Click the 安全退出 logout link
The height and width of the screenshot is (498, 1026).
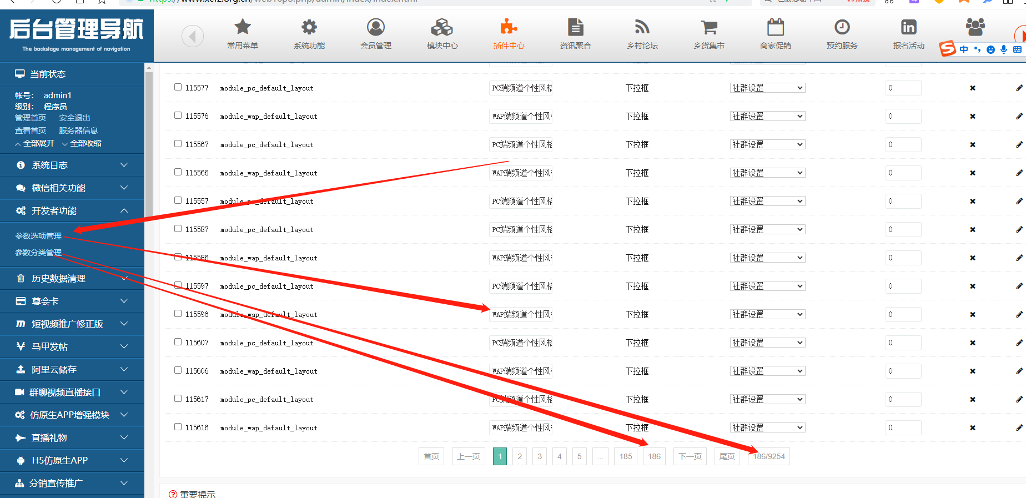pos(74,118)
